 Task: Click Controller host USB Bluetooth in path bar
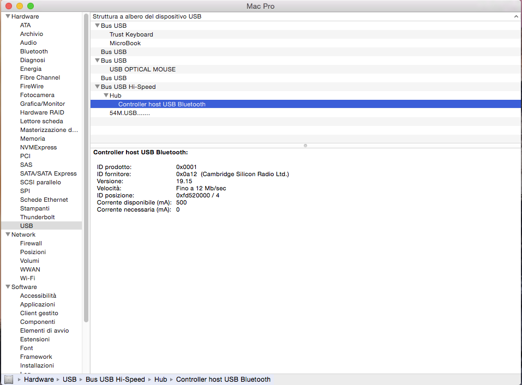[223, 380]
